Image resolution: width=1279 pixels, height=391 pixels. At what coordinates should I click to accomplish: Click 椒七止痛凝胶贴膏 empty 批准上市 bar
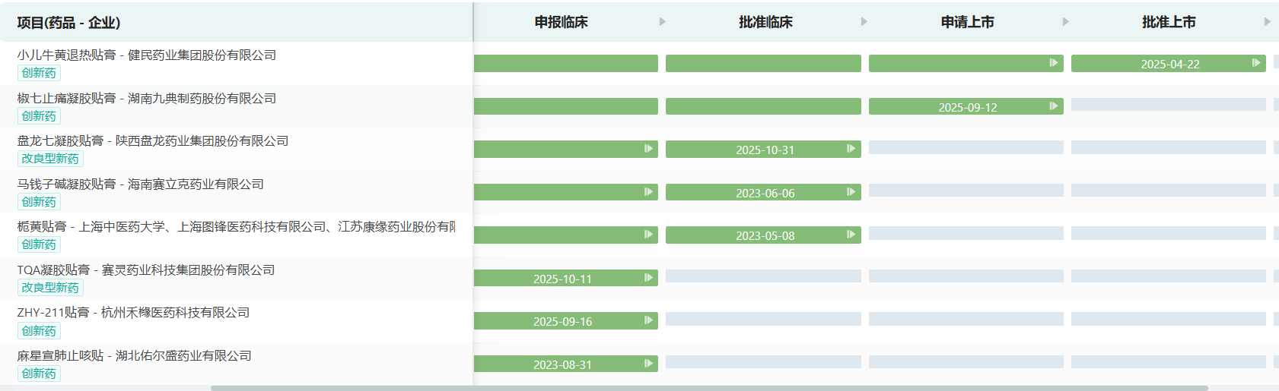1169,105
